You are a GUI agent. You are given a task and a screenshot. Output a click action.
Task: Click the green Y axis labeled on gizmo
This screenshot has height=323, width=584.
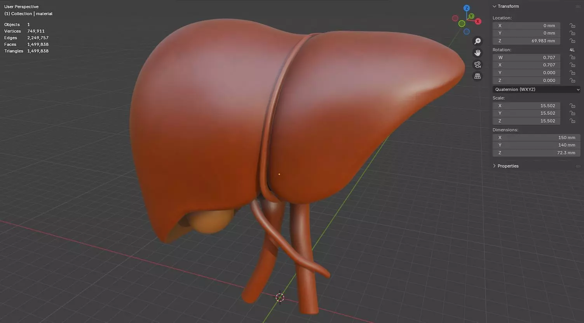tap(471, 16)
